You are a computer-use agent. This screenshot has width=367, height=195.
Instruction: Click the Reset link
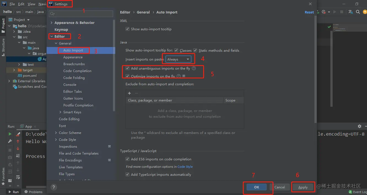309,12
